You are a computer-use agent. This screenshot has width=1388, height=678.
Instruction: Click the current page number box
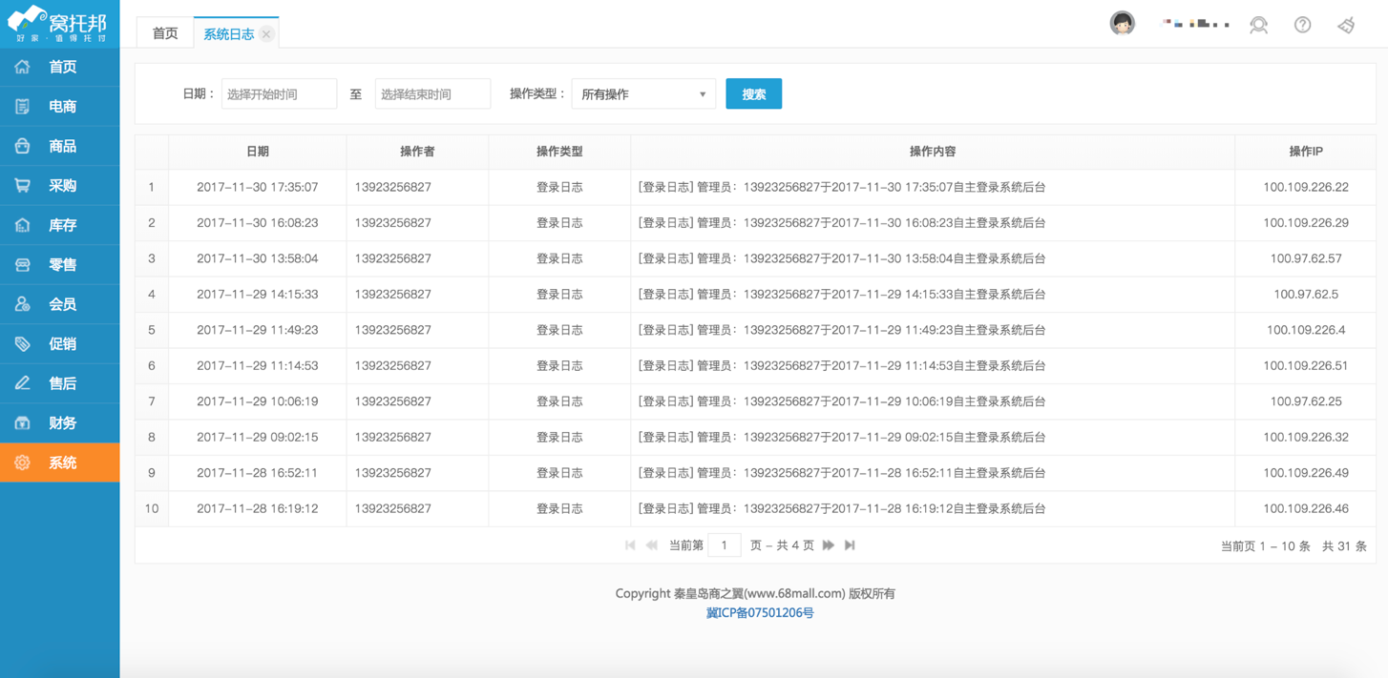(x=725, y=545)
